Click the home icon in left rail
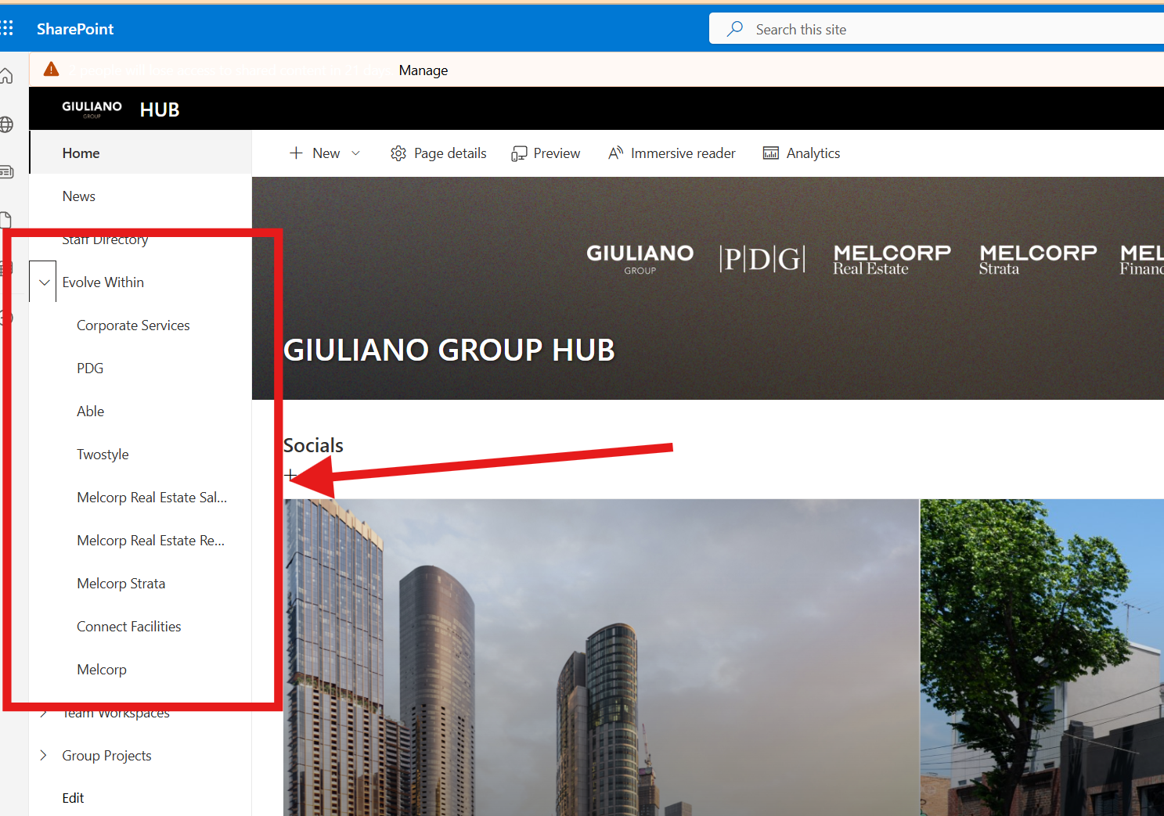 coord(6,76)
